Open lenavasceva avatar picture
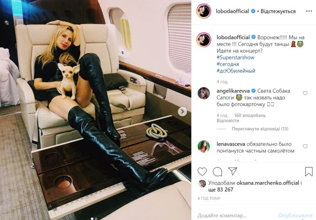The width and height of the screenshot is (316, 220). coord(204,147)
